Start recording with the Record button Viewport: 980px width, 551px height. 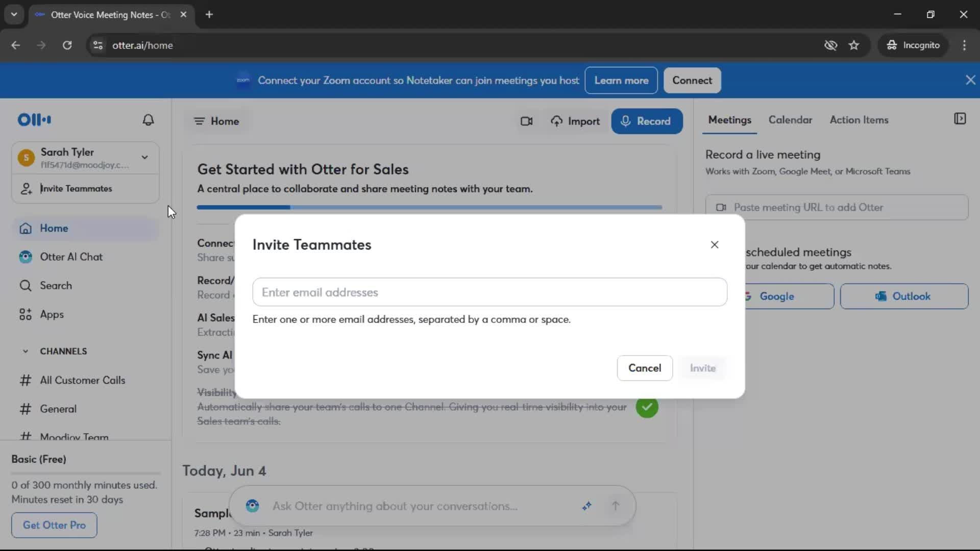647,121
